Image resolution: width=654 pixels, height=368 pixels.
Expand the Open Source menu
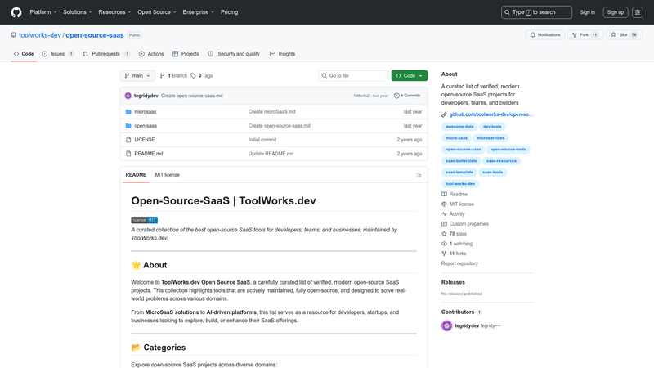(157, 12)
